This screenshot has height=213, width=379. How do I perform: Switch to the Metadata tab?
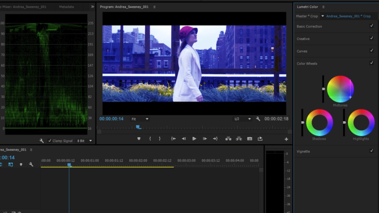[x=66, y=7]
